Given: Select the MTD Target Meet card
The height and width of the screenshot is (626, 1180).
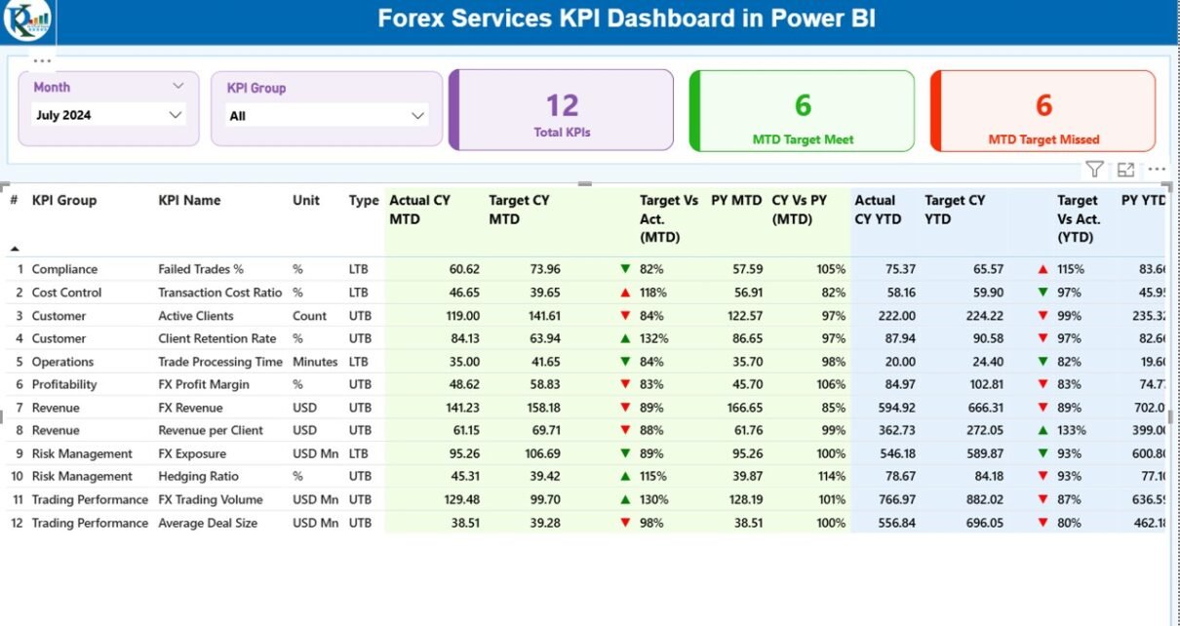Looking at the screenshot, I should (x=802, y=111).
